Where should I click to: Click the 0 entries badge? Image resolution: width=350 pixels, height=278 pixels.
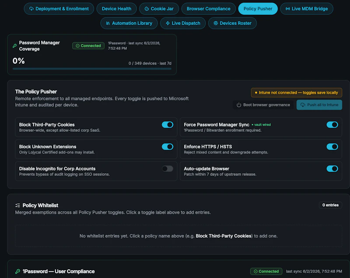[330, 205]
